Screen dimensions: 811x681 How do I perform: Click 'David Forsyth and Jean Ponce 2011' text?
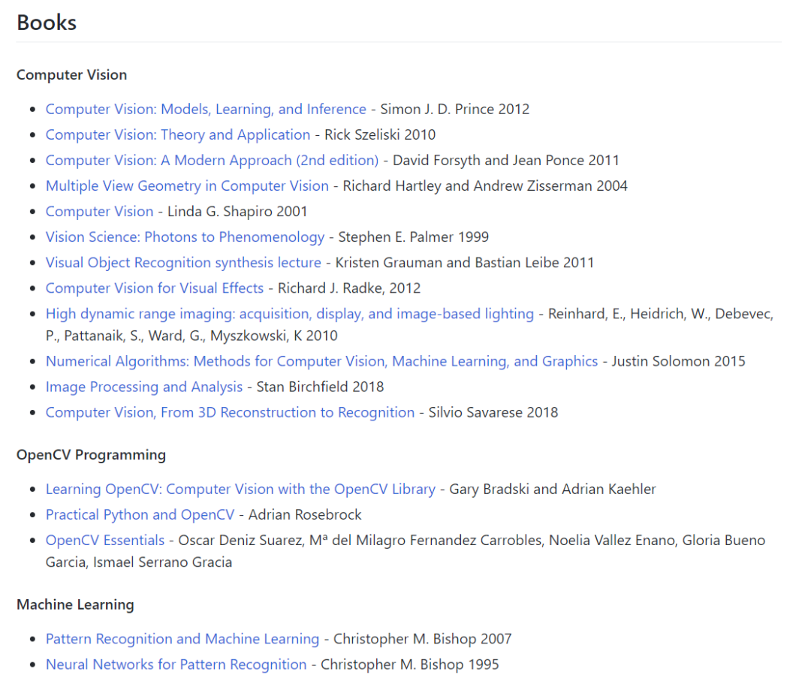point(506,160)
